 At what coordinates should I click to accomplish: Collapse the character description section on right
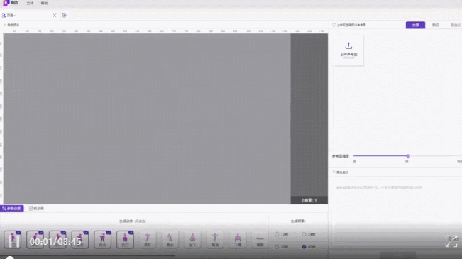point(334,172)
